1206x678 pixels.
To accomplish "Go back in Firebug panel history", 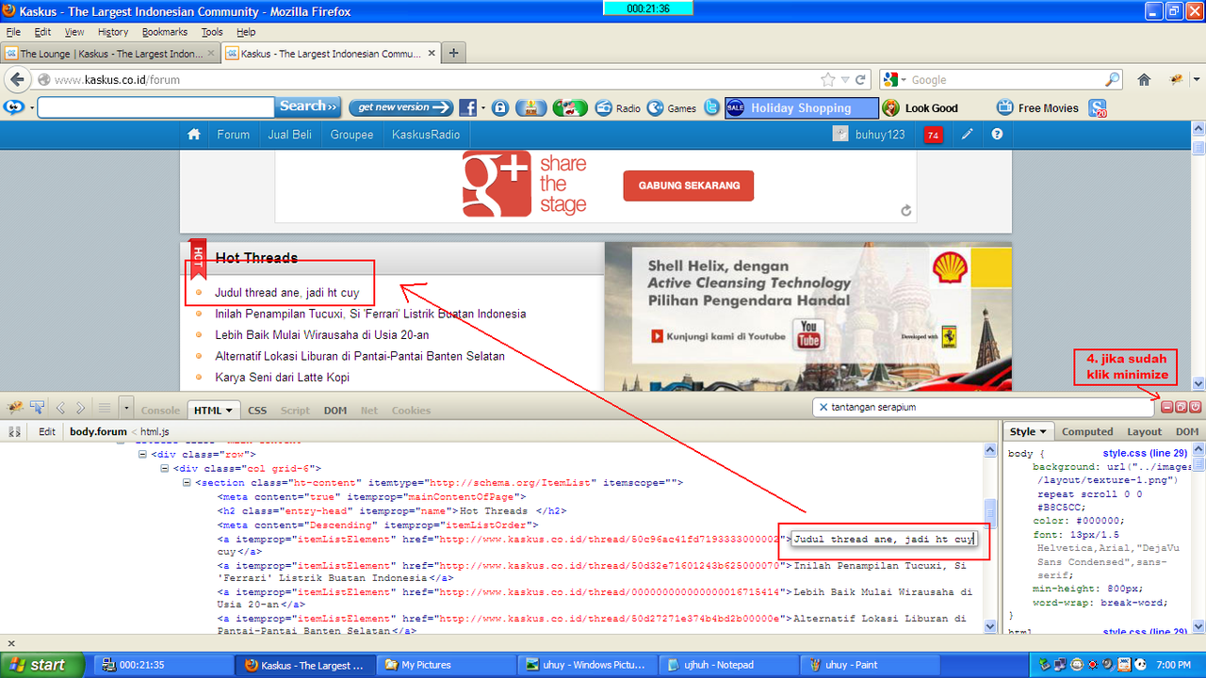I will (60, 408).
